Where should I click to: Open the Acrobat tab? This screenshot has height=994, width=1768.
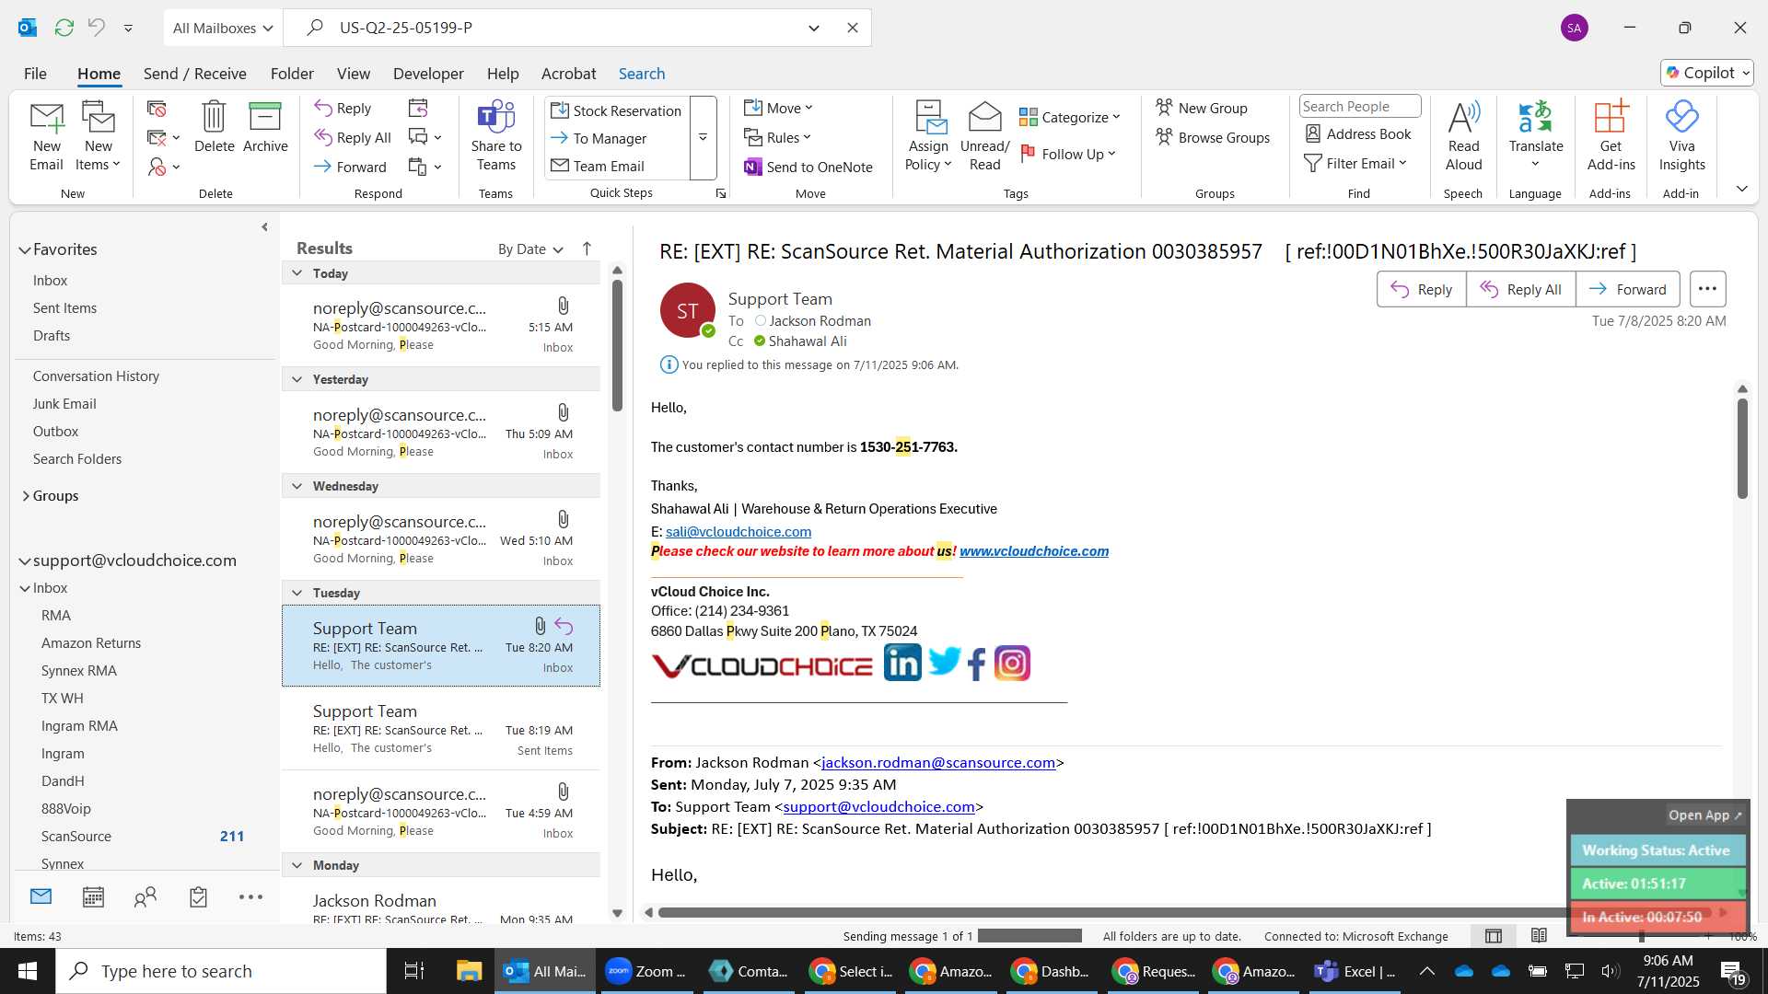pos(568,74)
